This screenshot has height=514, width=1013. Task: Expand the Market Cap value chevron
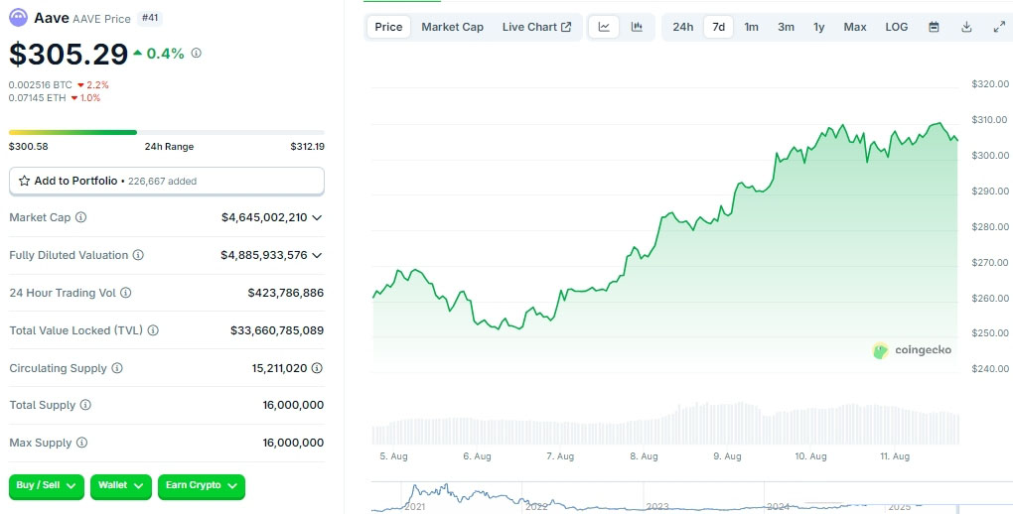[x=317, y=217]
